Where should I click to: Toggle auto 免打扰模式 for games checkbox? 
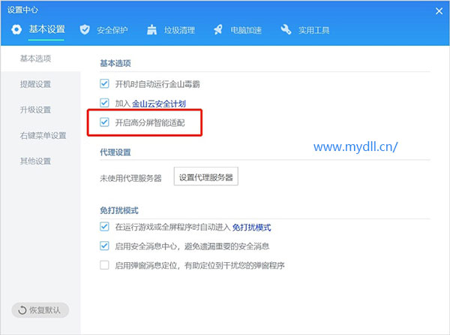[104, 227]
